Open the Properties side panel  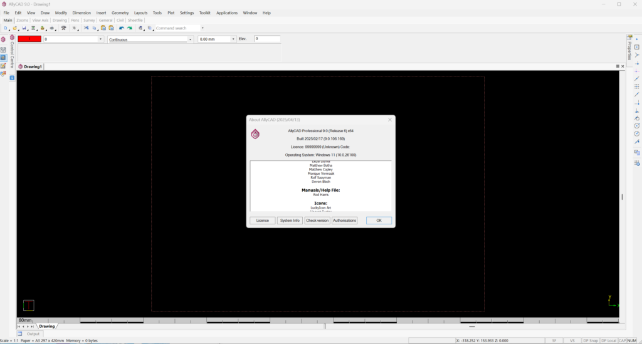629,48
